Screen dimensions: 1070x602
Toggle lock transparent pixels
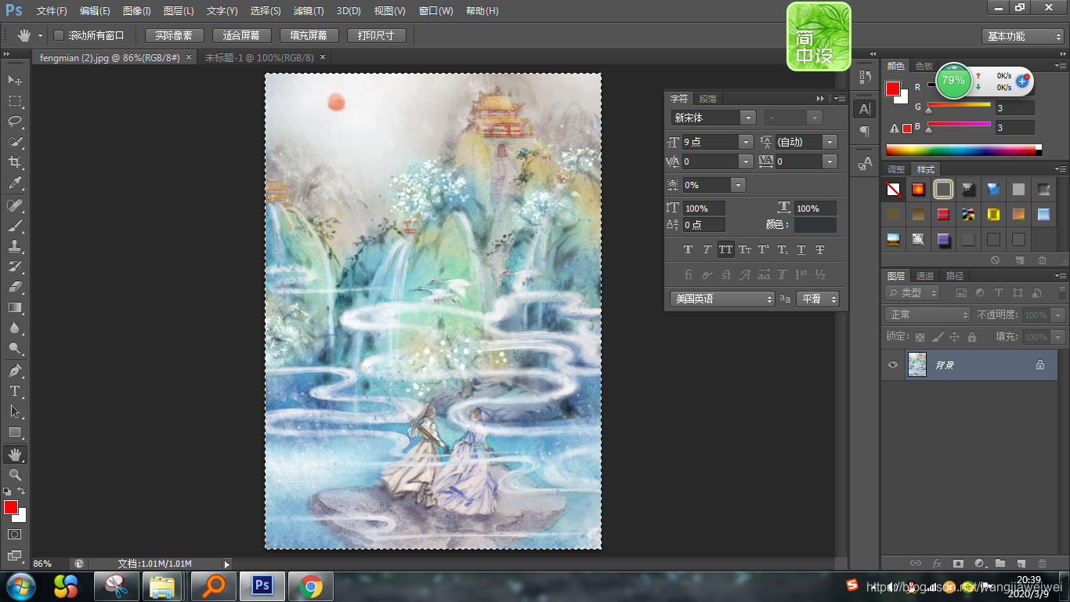pos(920,337)
